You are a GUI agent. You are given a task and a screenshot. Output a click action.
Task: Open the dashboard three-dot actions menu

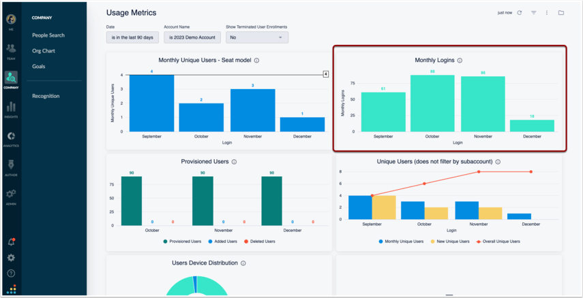coord(547,13)
